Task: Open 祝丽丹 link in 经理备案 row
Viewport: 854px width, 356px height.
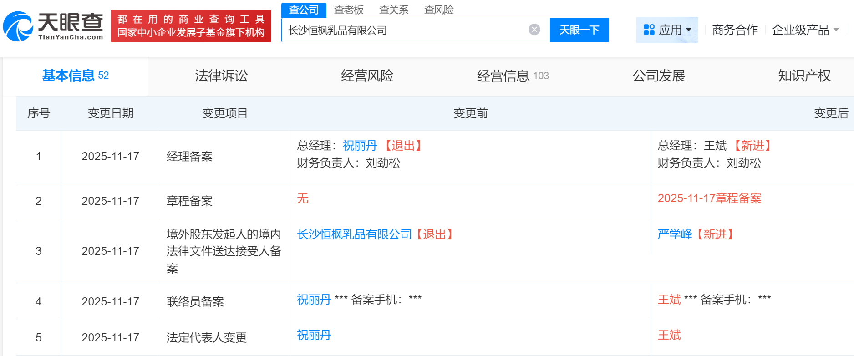Action: click(x=360, y=146)
